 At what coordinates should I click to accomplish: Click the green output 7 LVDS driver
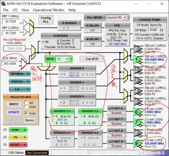coord(137,123)
